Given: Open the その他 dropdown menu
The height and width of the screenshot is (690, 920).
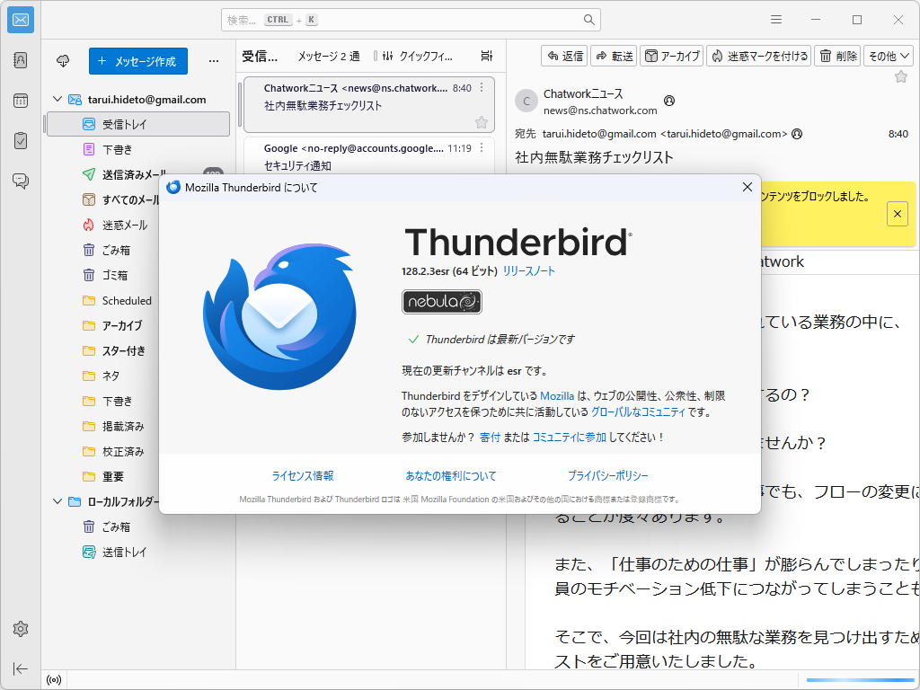Looking at the screenshot, I should [x=888, y=55].
